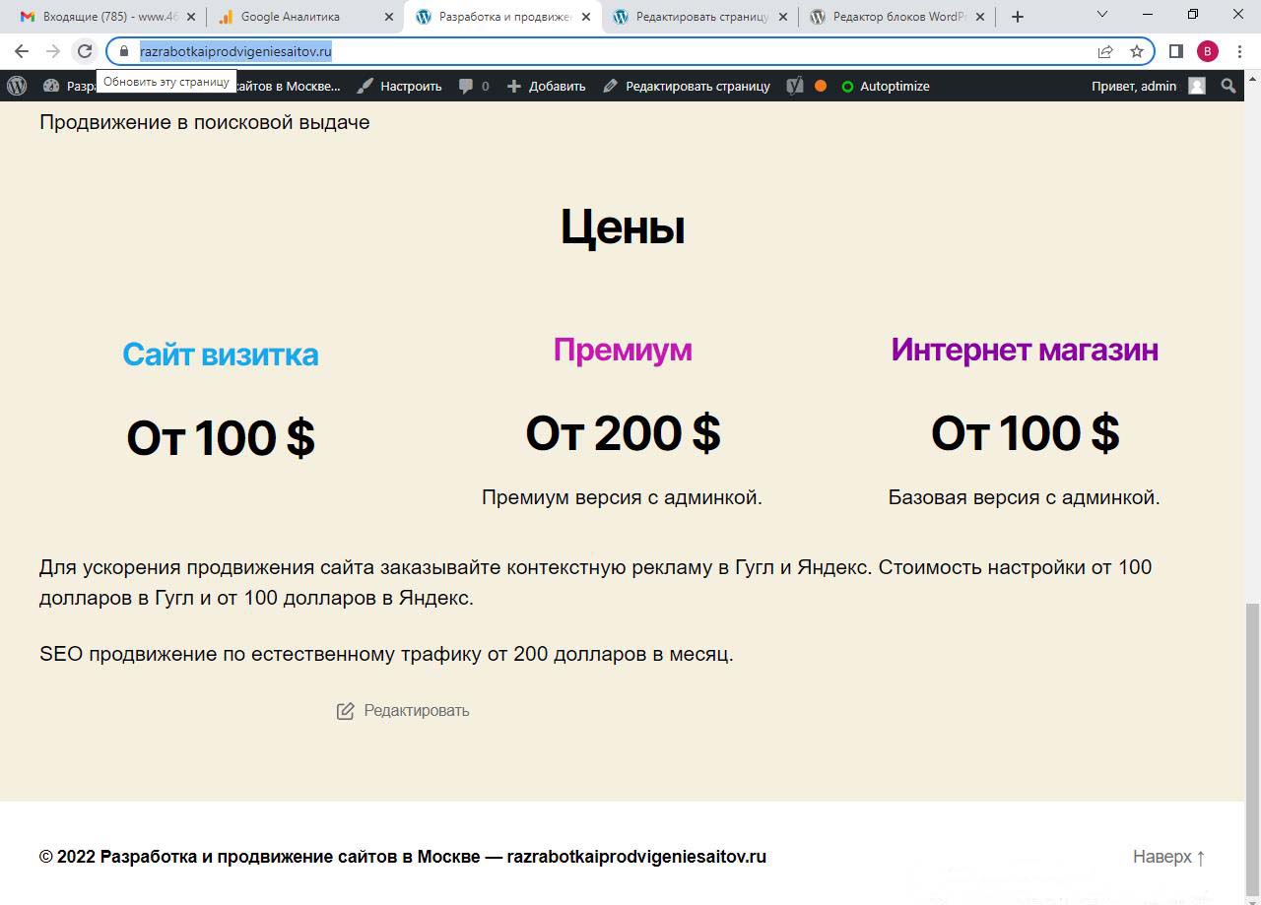Open 'Настроить' customizer in admin bar
This screenshot has width=1261, height=905.
tap(399, 86)
